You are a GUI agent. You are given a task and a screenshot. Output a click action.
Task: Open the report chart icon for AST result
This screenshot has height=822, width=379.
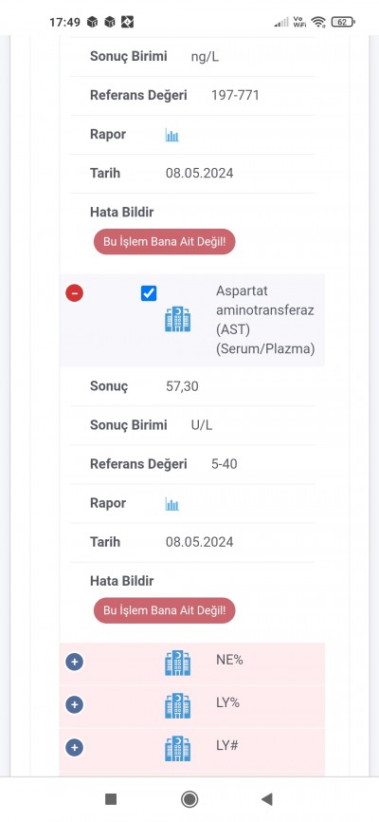point(172,504)
